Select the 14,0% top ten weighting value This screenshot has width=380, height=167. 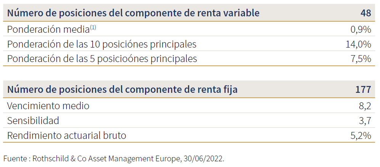(x=358, y=44)
